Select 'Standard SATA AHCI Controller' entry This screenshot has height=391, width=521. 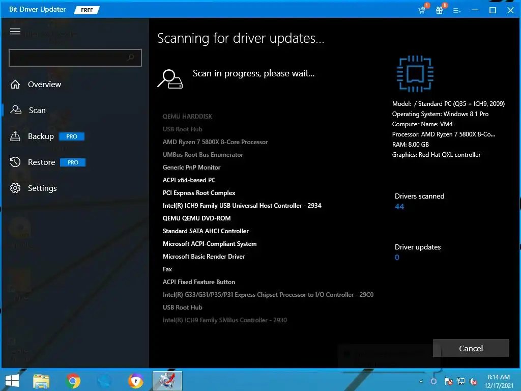pyautogui.click(x=206, y=231)
